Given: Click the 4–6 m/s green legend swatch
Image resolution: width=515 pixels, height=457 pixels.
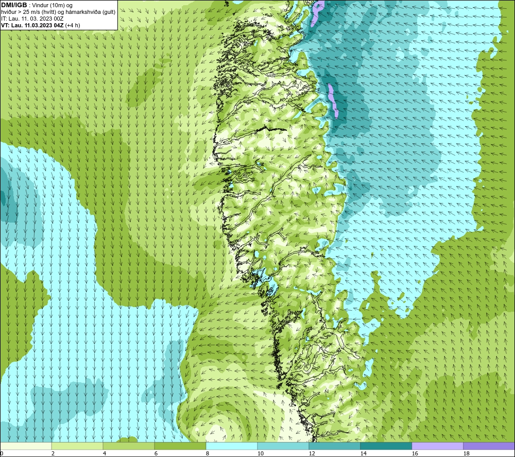Looking at the screenshot, I should tap(129, 446).
